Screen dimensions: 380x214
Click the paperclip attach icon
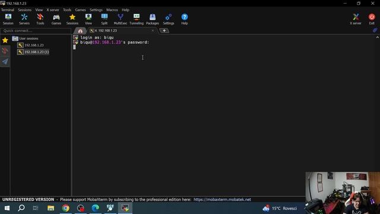click(x=375, y=30)
